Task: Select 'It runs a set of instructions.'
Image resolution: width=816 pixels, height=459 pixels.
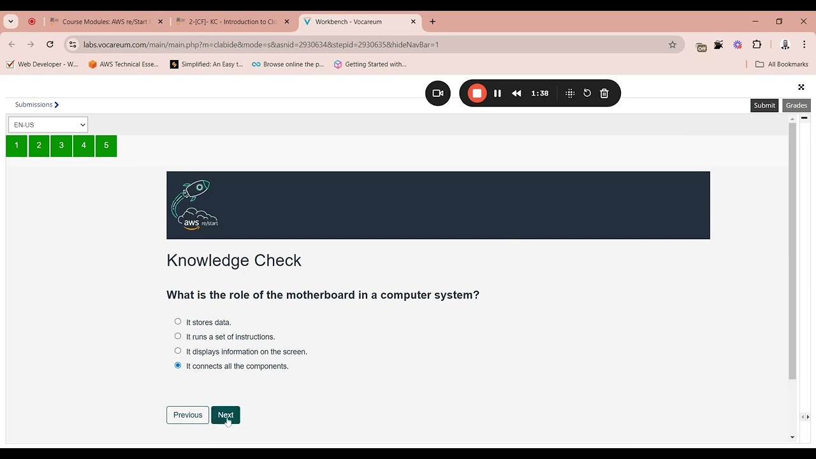Action: [178, 337]
